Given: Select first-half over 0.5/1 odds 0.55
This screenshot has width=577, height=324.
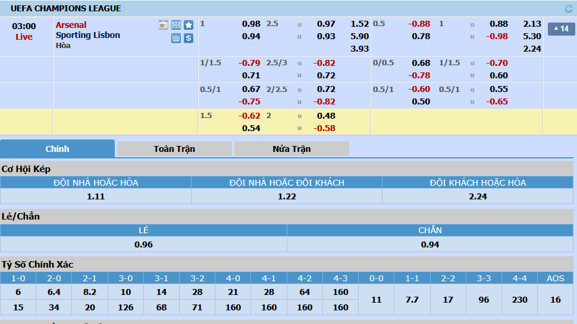Looking at the screenshot, I should (498, 89).
